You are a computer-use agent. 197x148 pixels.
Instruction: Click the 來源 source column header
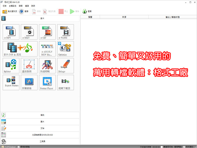pos(124,17)
